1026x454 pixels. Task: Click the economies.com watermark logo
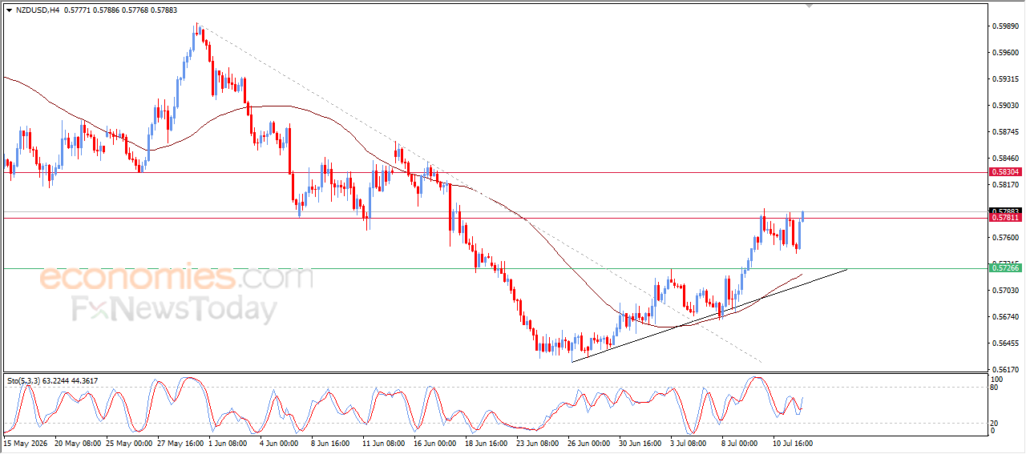click(x=176, y=278)
